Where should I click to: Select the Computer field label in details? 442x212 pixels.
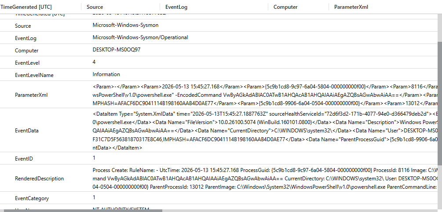pyautogui.click(x=26, y=51)
